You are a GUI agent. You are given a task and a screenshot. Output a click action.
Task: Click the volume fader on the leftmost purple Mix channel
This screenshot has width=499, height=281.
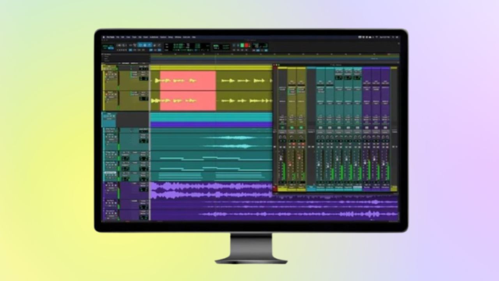pos(365,162)
